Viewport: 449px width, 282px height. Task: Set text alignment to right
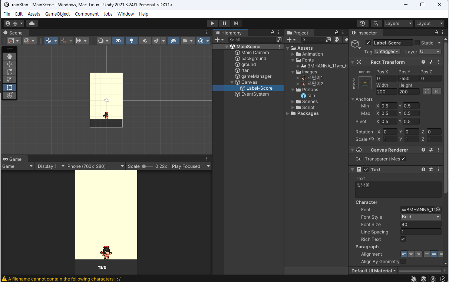(418, 254)
